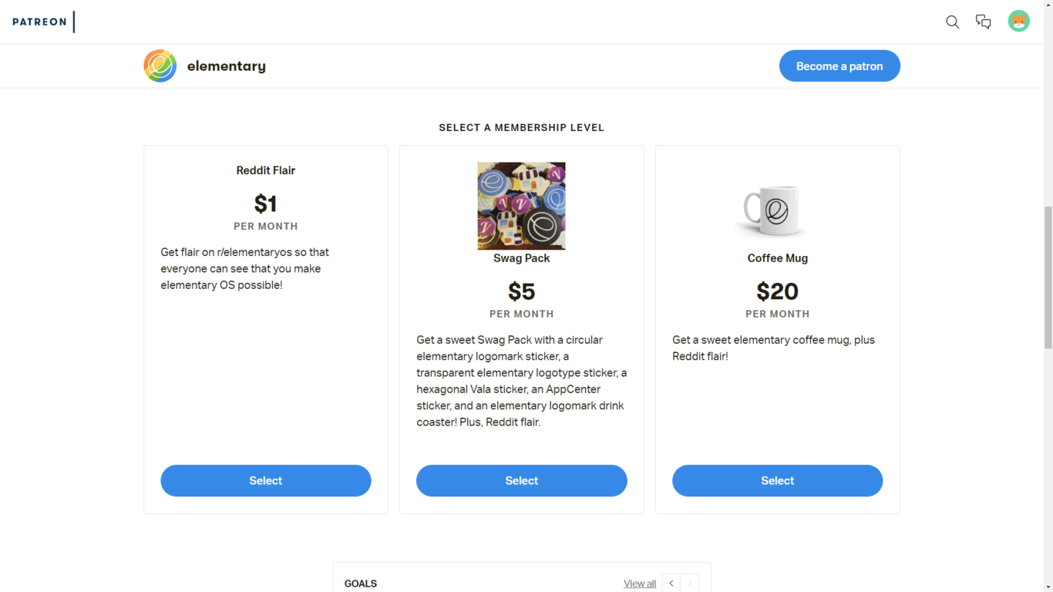Click the GOALS section heading
The height and width of the screenshot is (592, 1053).
pyautogui.click(x=360, y=584)
